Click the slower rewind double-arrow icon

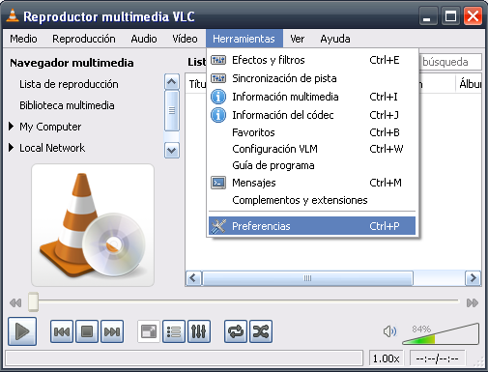click(x=15, y=302)
